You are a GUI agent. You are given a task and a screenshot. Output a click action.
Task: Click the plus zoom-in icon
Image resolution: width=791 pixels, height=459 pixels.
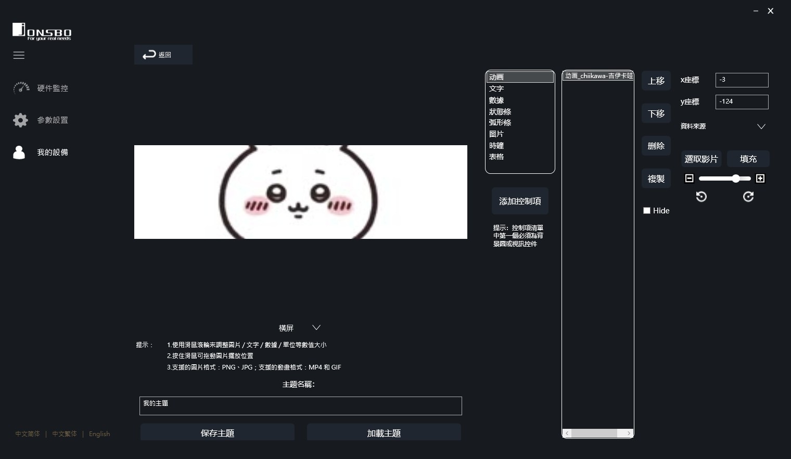[x=760, y=178]
